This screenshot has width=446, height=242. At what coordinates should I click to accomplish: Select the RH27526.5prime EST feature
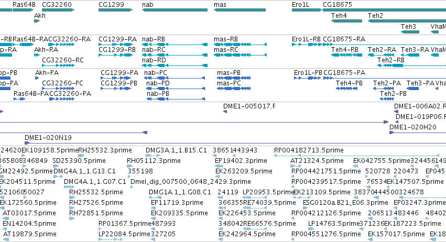(x=72, y=208)
